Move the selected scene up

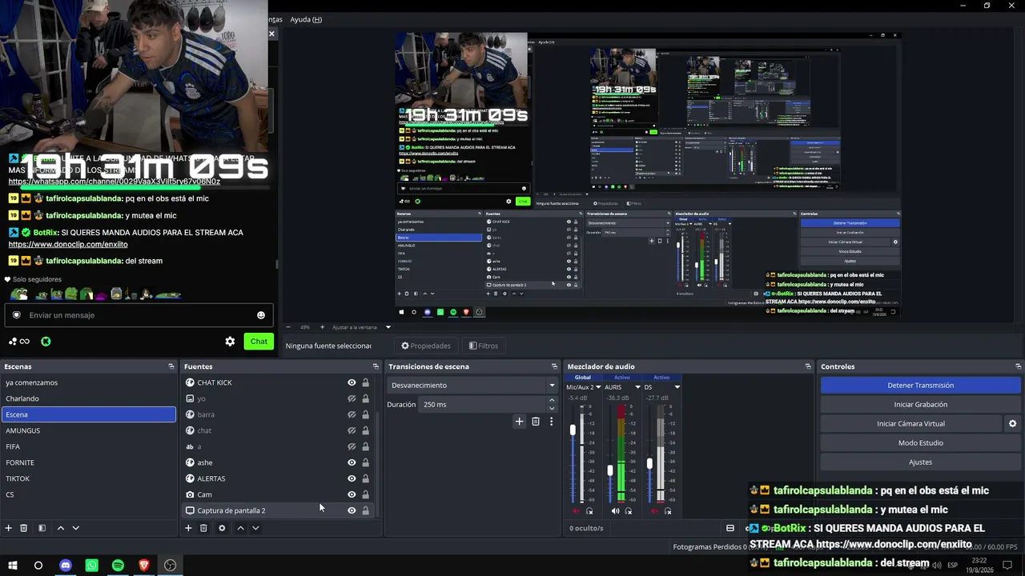point(60,528)
